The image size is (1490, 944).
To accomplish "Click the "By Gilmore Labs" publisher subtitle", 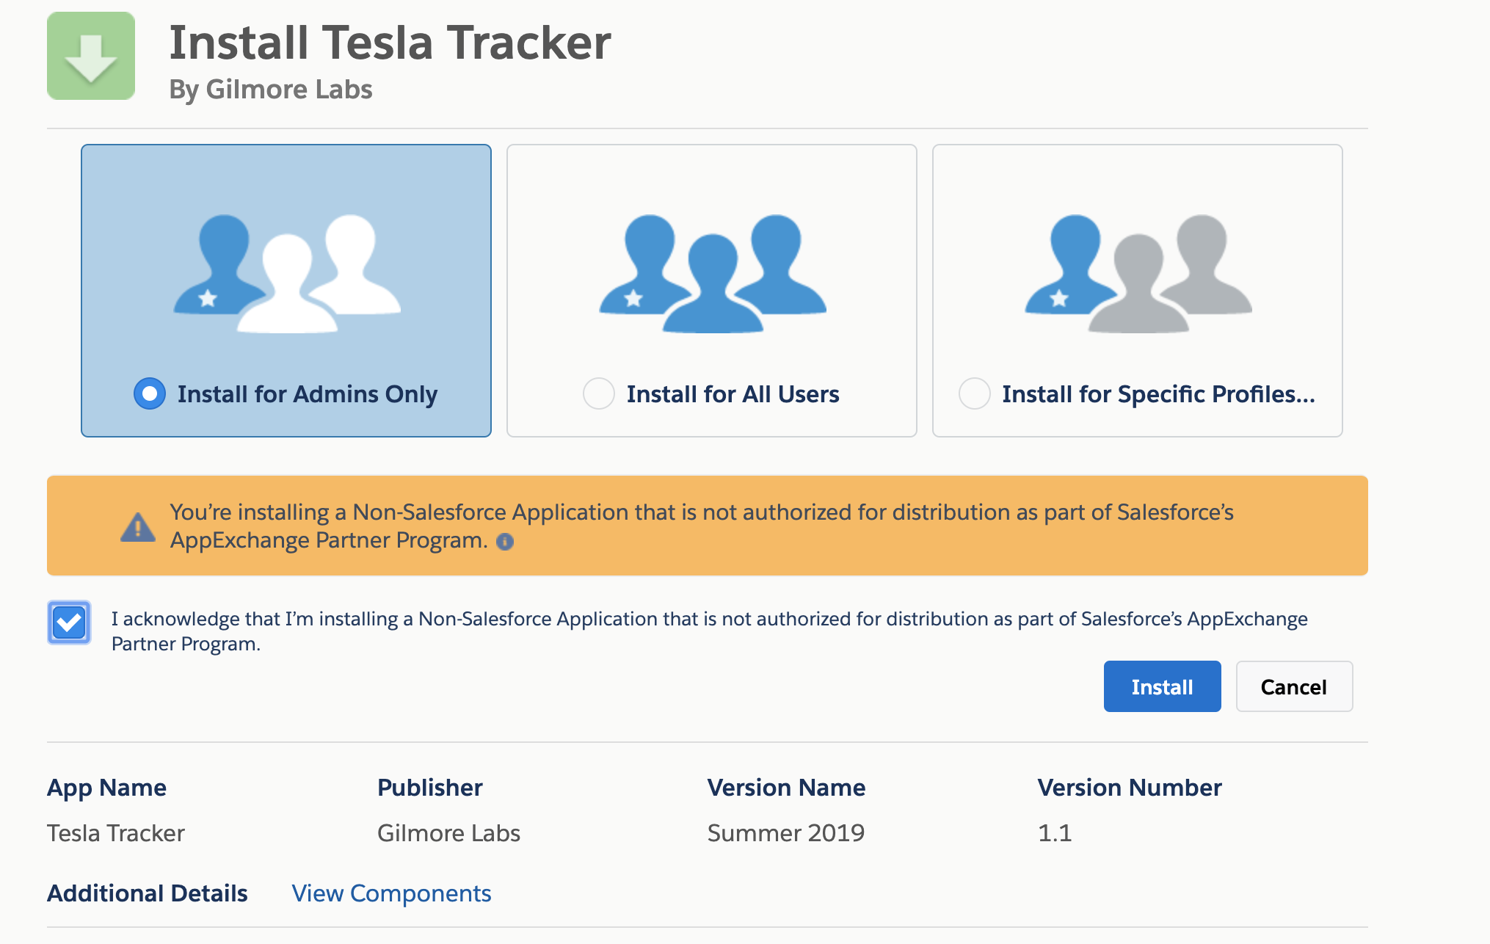I will [x=271, y=90].
